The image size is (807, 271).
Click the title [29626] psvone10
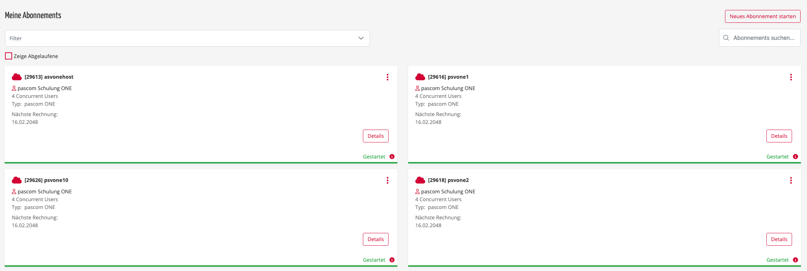[x=46, y=180]
